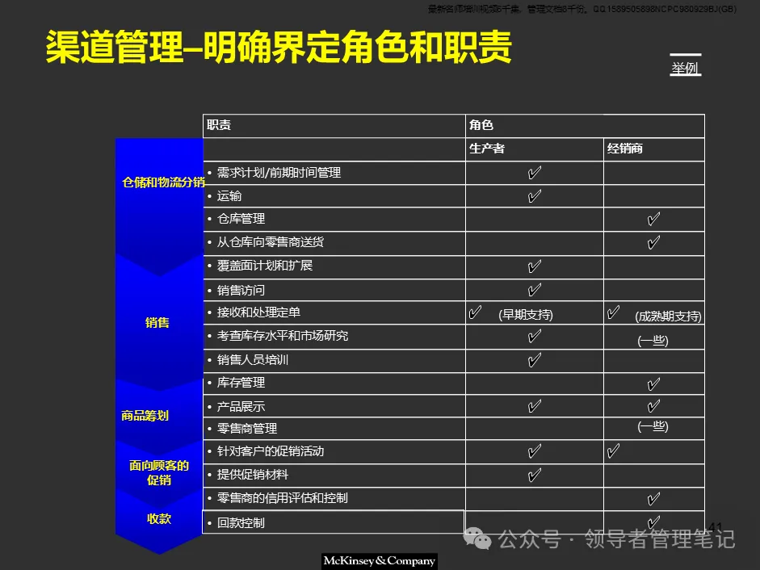Click the 生产者 checkmark in the 覆盖面计划和扩展 row
This screenshot has width=760, height=570.
pyautogui.click(x=534, y=266)
